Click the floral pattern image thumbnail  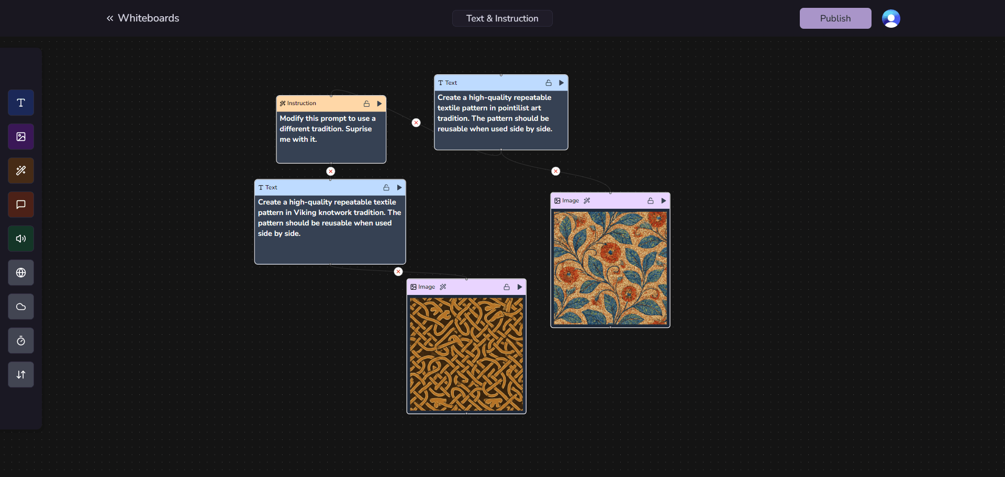(610, 268)
